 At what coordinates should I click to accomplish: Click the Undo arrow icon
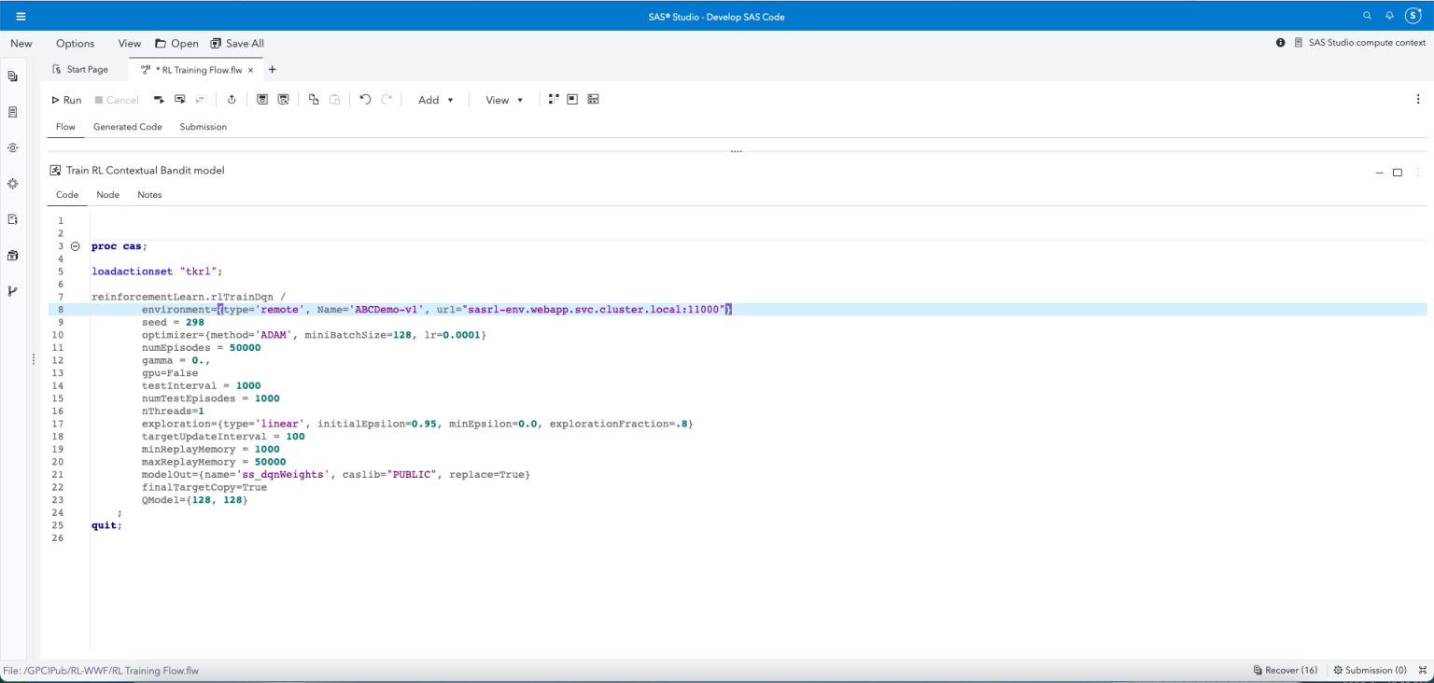point(365,100)
